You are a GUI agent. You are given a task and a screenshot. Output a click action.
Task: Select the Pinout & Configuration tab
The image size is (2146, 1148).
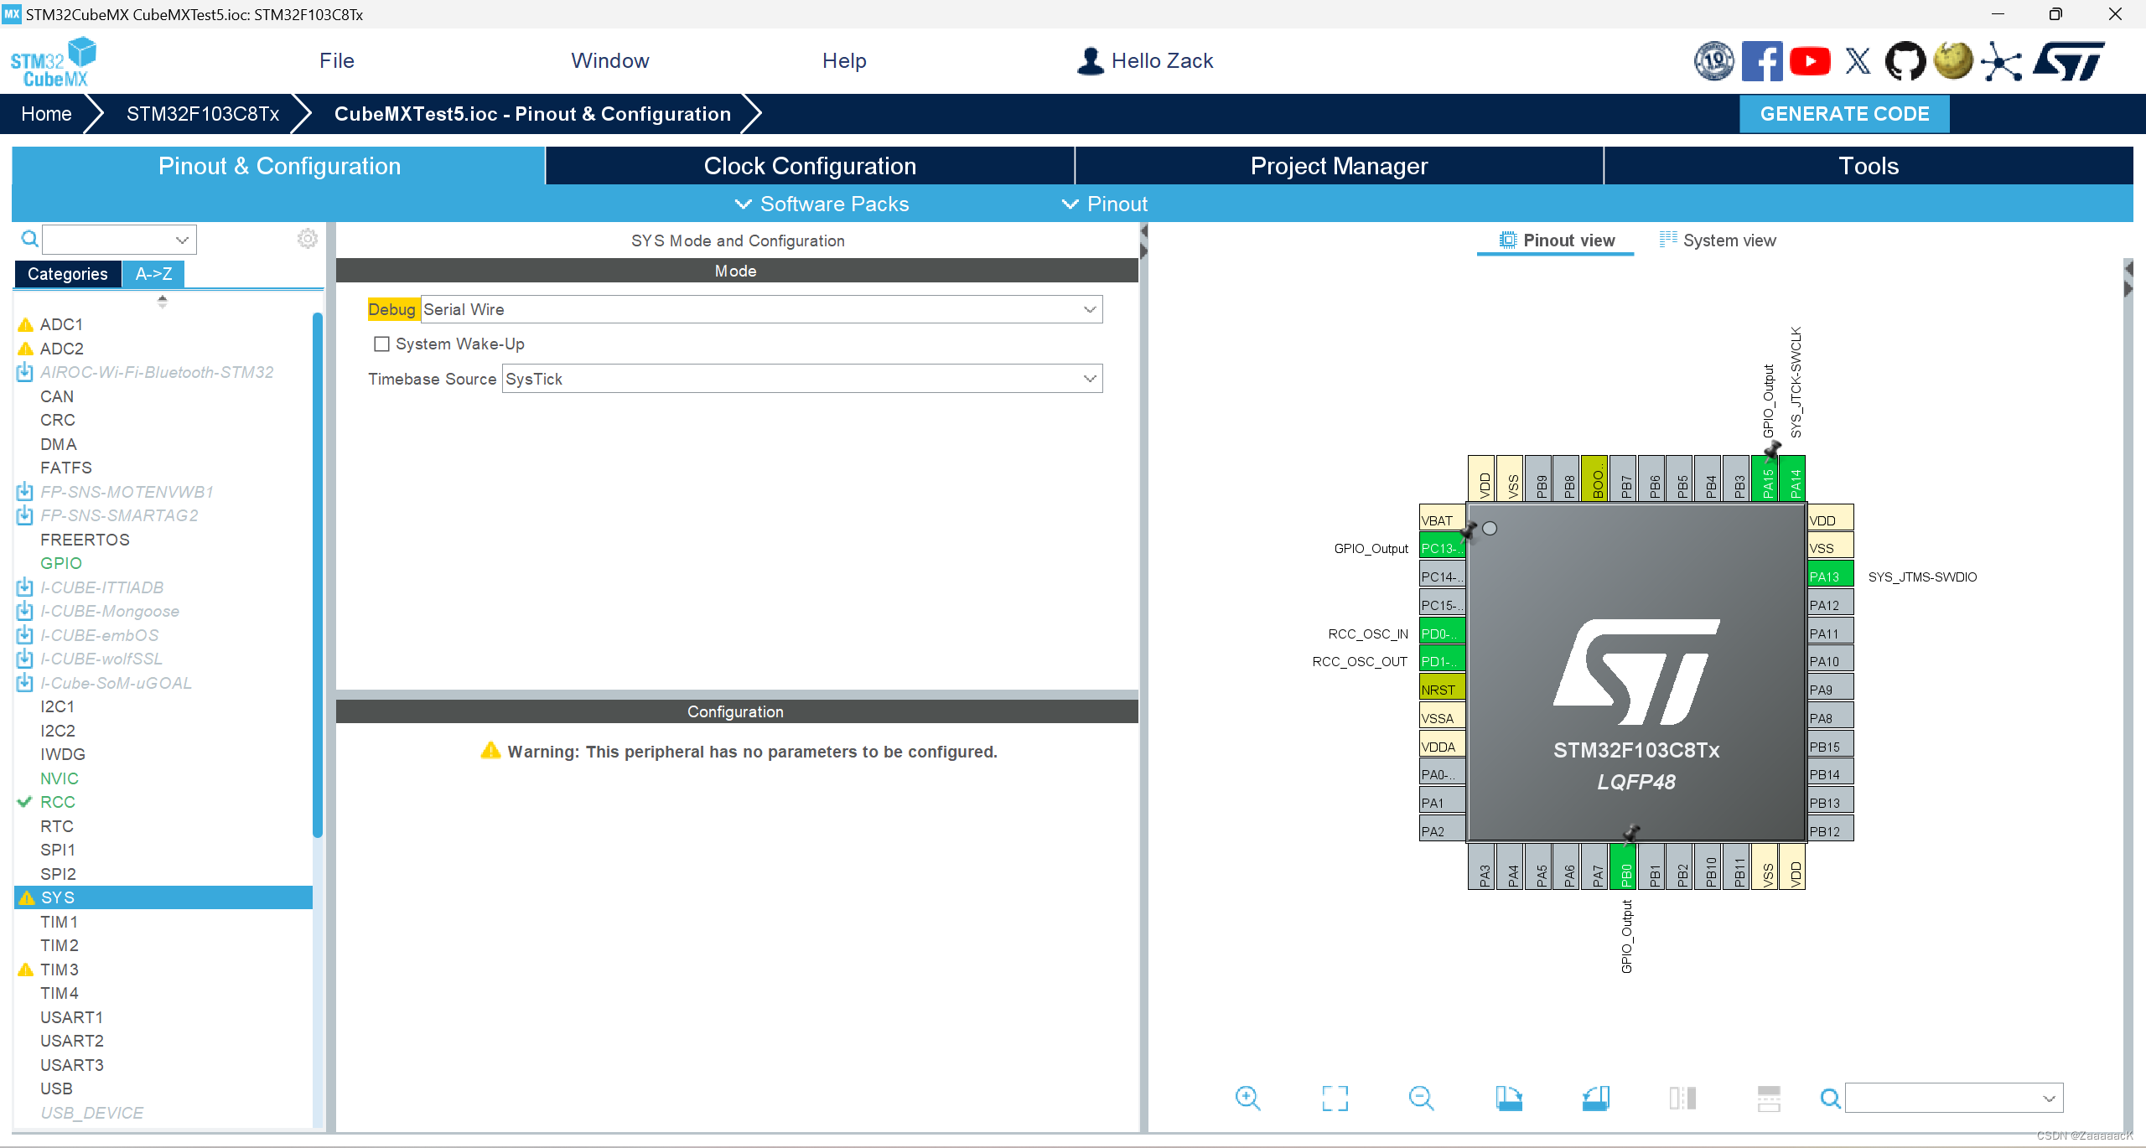(279, 166)
